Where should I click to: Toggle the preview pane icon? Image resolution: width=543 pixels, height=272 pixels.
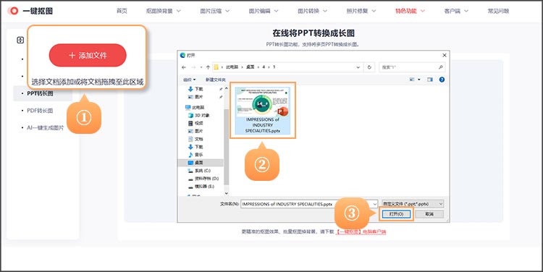pyautogui.click(x=430, y=80)
